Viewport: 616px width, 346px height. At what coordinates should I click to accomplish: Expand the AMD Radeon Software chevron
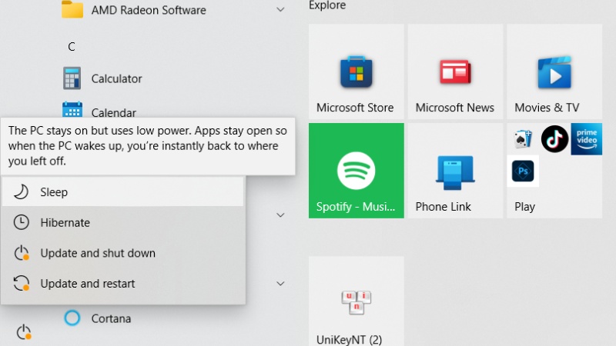point(280,9)
